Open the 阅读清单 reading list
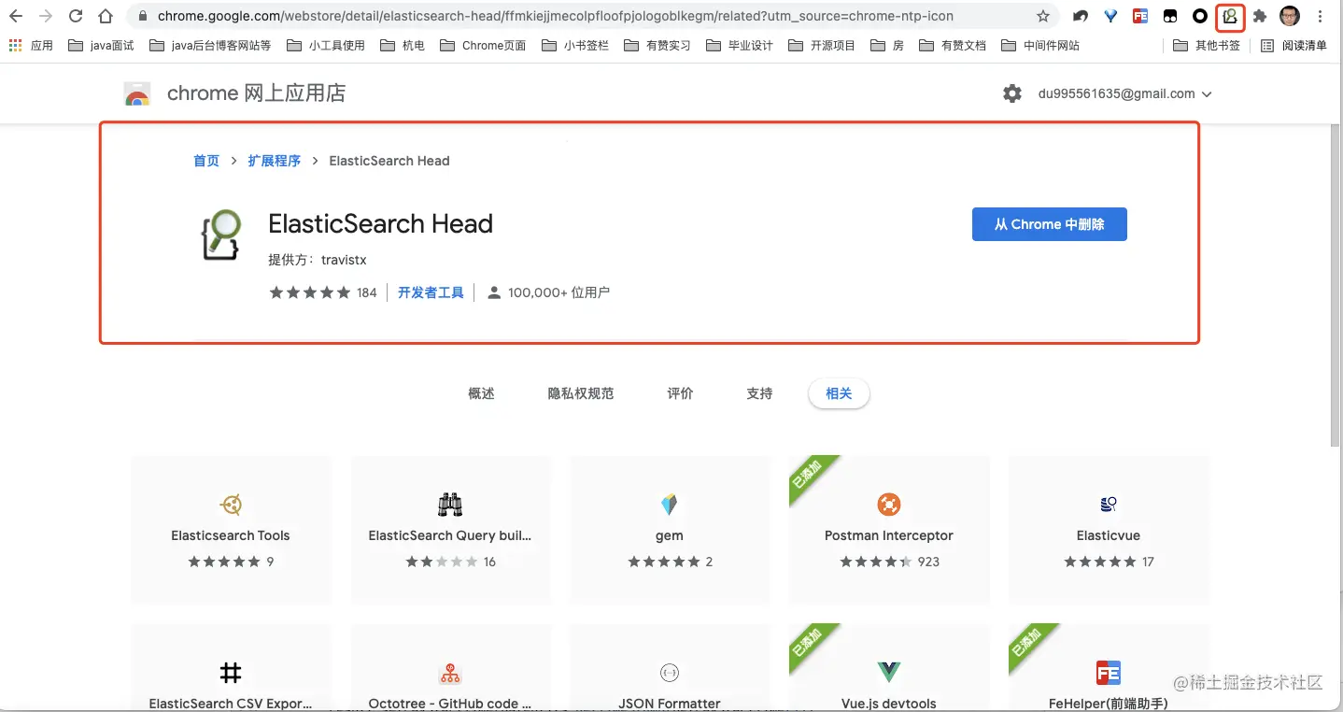The height and width of the screenshot is (712, 1343). point(1294,45)
